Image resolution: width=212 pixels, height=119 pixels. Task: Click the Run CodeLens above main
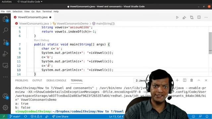coord(36,40)
